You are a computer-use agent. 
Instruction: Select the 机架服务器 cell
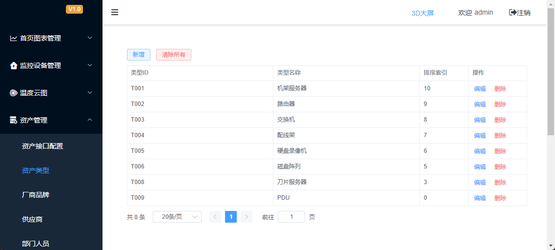346,88
